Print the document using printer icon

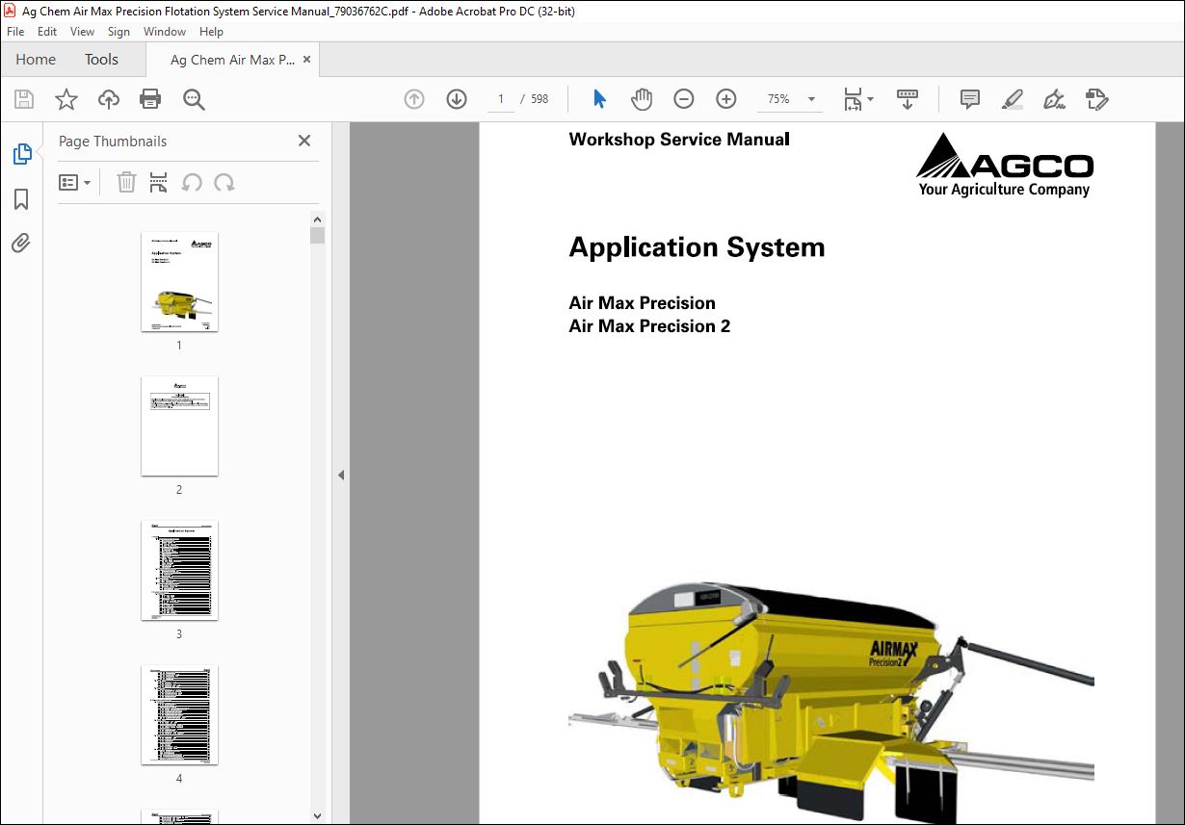150,99
